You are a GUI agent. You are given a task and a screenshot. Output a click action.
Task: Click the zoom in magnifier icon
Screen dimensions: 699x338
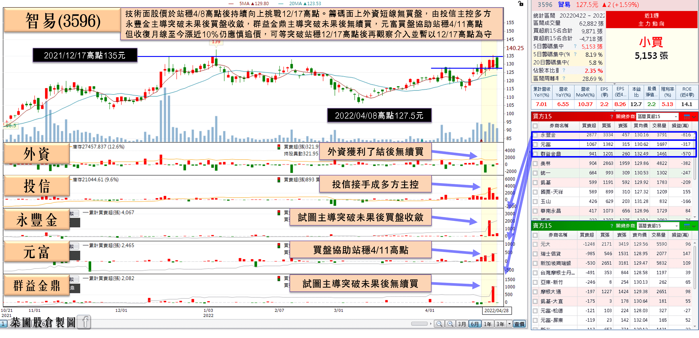point(450,324)
